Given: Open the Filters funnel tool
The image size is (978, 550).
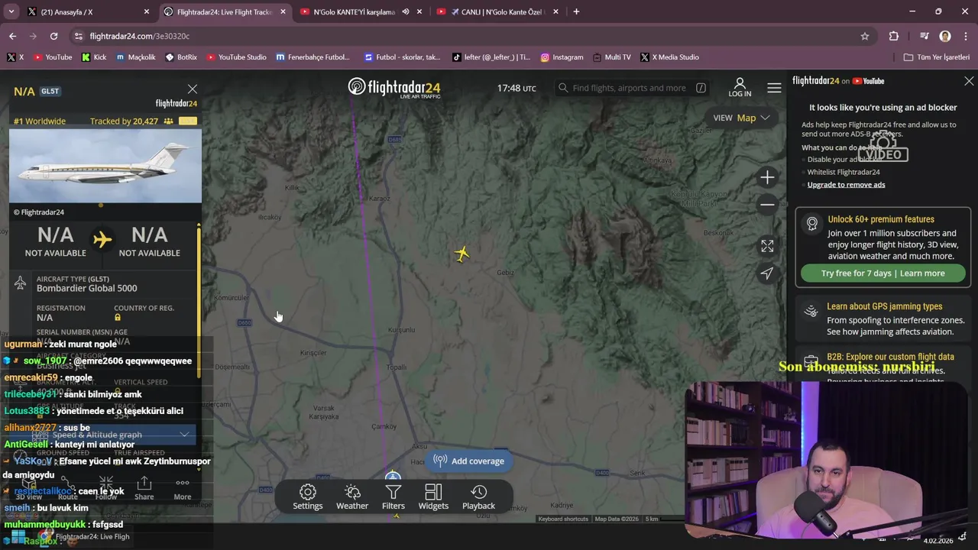Looking at the screenshot, I should coord(393,497).
